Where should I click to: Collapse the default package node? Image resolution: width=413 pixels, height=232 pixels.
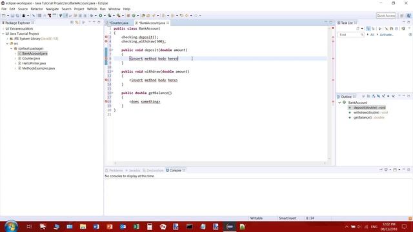click(x=12, y=48)
